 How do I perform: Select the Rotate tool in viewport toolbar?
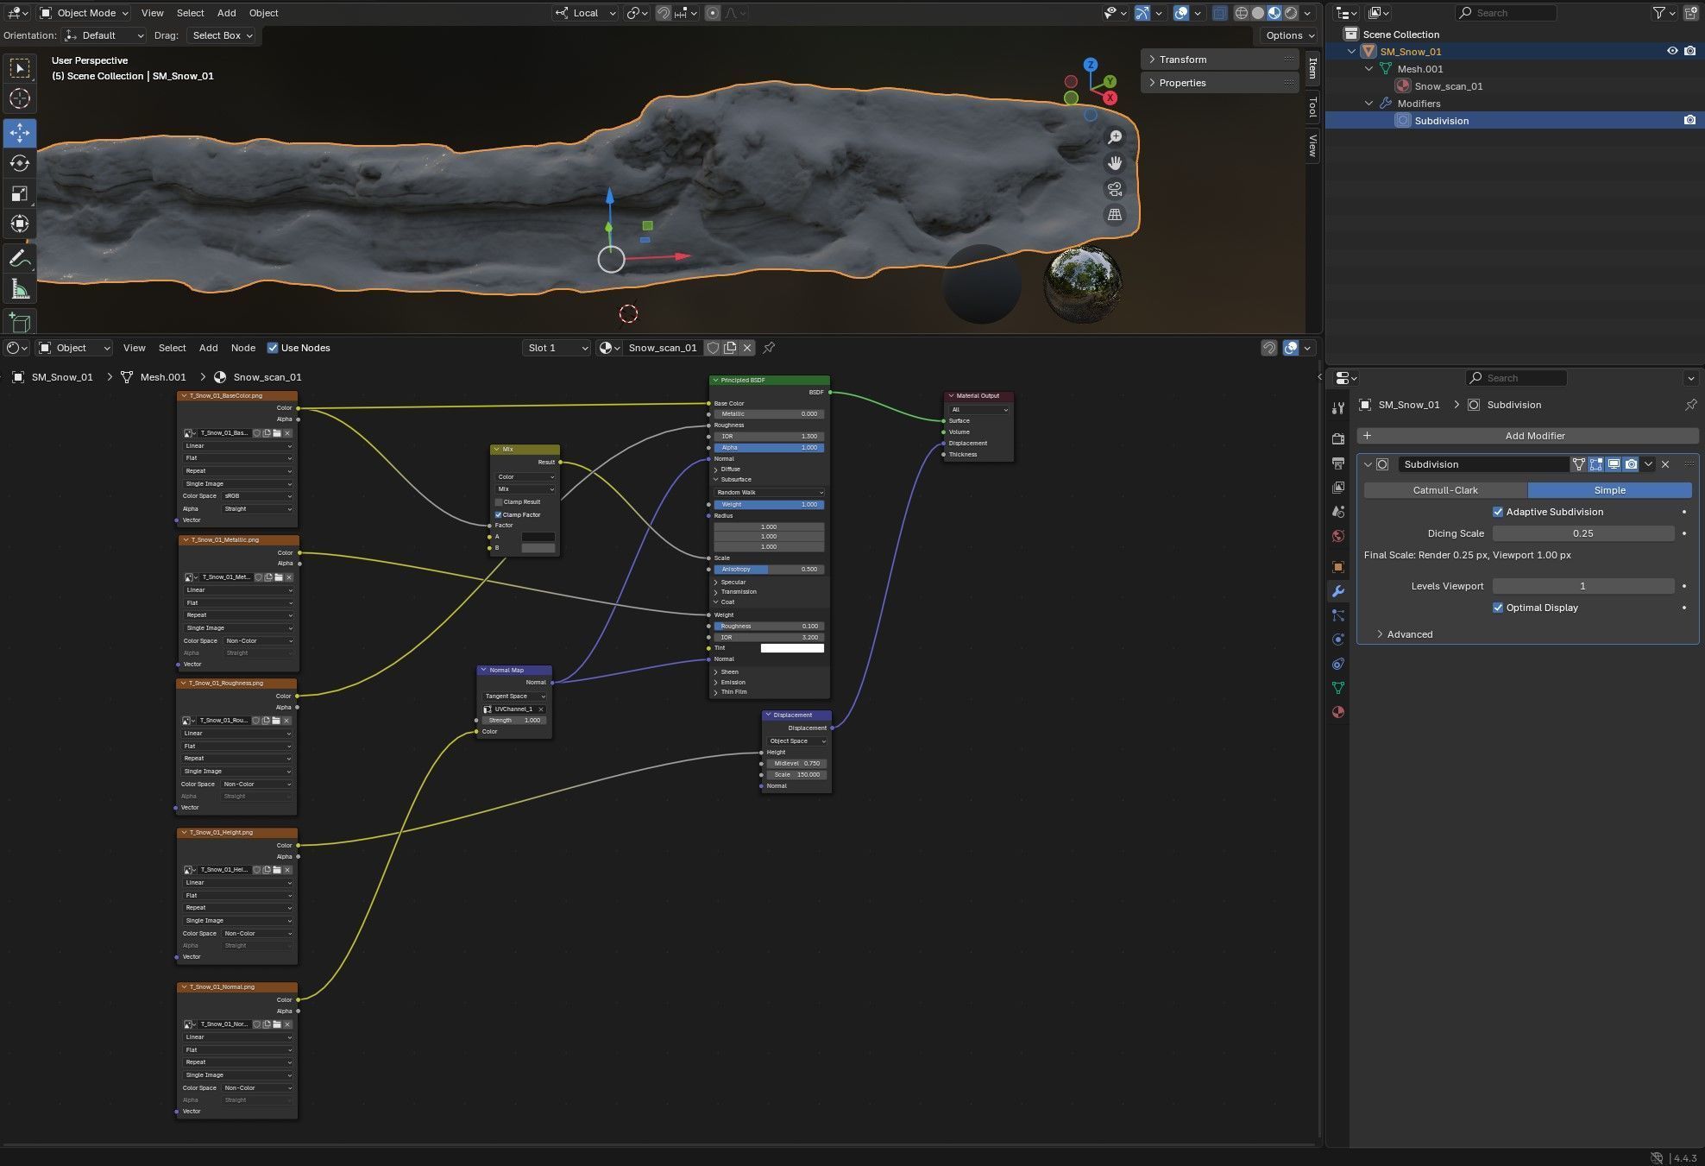19,163
